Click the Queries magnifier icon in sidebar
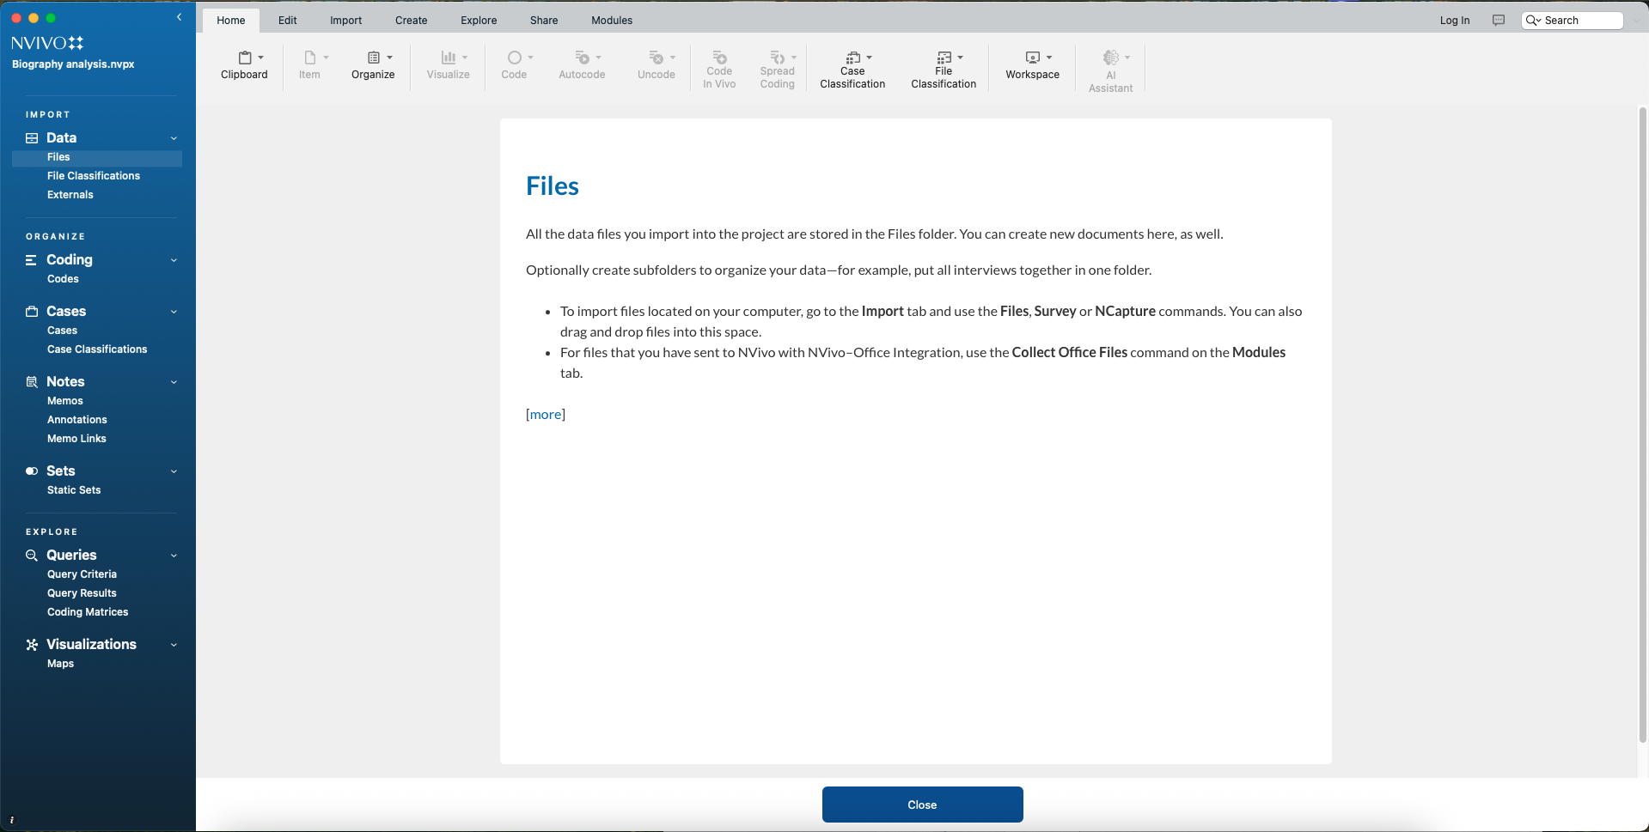The height and width of the screenshot is (832, 1649). coord(32,556)
